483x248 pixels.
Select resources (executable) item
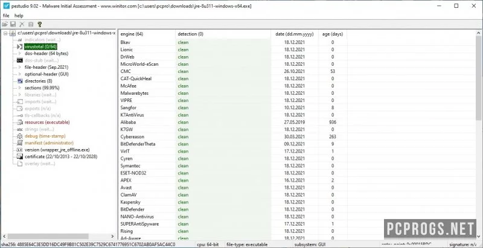(x=47, y=122)
